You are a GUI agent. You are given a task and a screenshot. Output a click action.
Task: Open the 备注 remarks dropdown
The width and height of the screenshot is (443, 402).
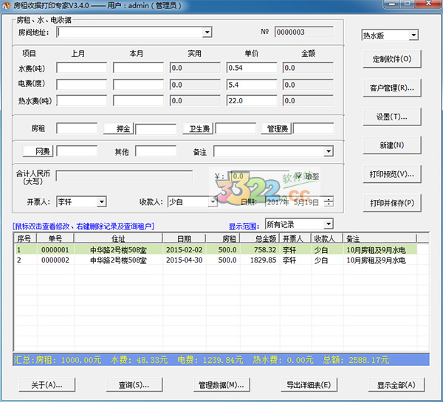click(328, 151)
